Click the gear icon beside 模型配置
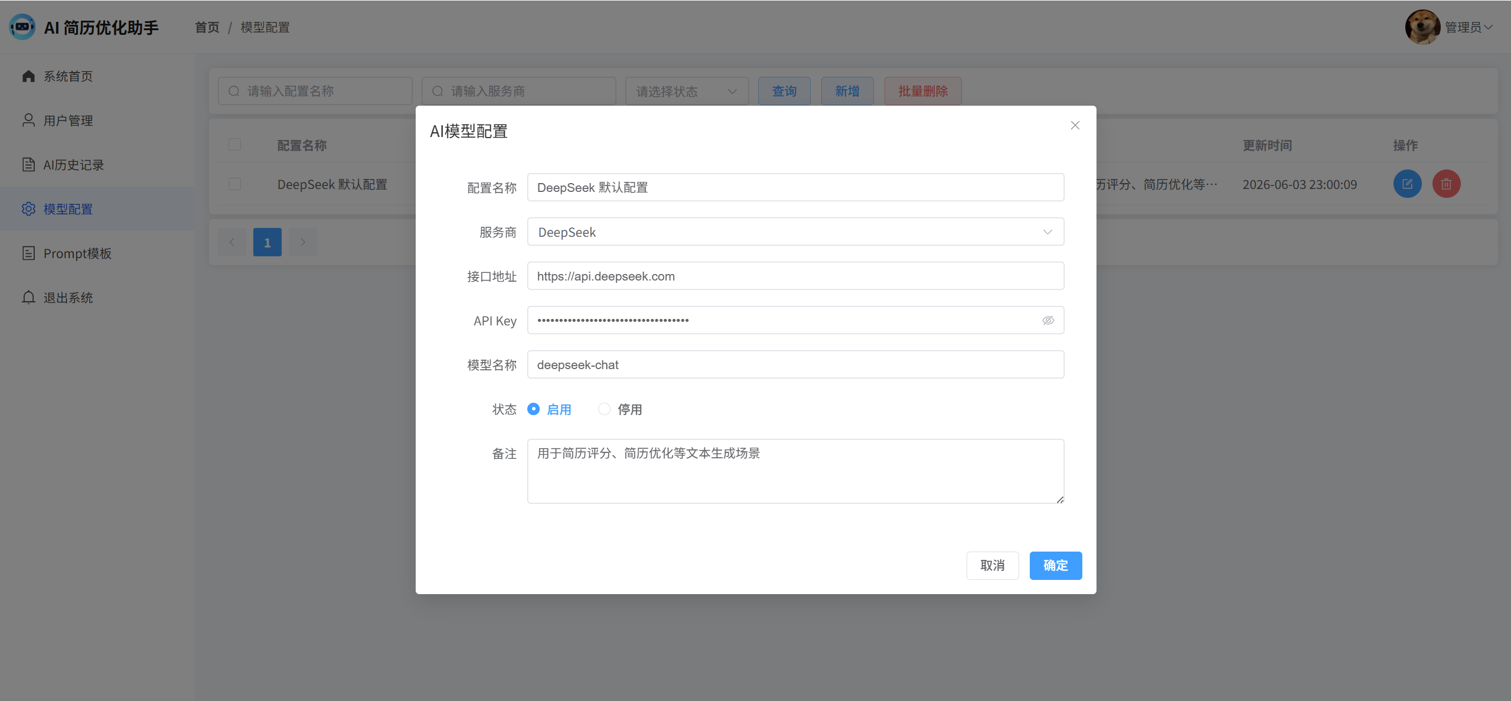The height and width of the screenshot is (701, 1511). pyautogui.click(x=28, y=209)
